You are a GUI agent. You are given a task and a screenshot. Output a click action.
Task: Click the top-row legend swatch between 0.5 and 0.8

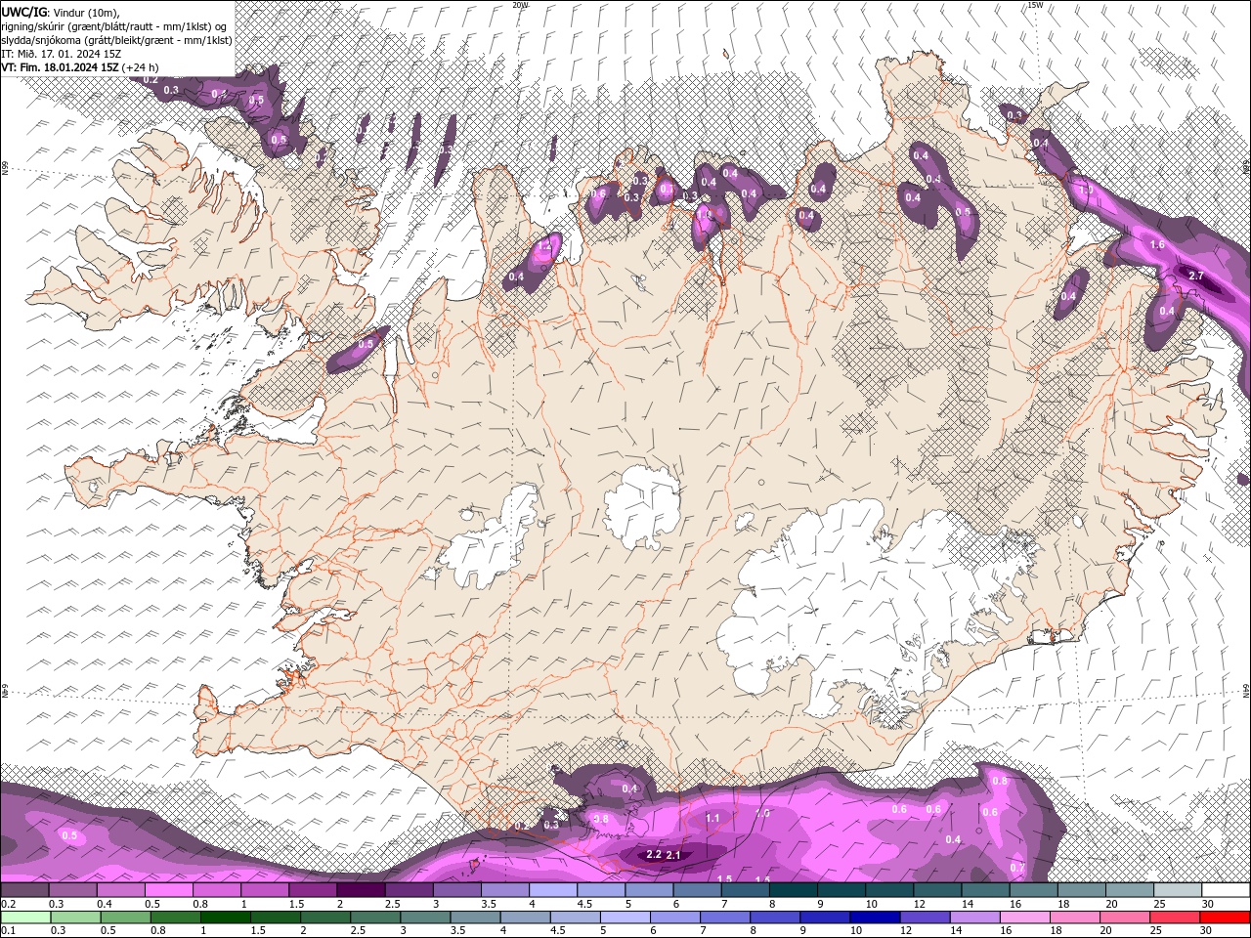[168, 890]
